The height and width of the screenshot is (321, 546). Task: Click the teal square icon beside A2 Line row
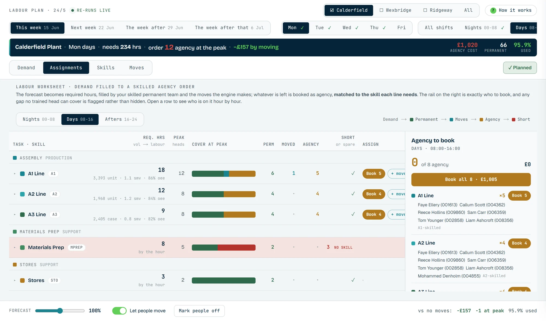coord(22,194)
